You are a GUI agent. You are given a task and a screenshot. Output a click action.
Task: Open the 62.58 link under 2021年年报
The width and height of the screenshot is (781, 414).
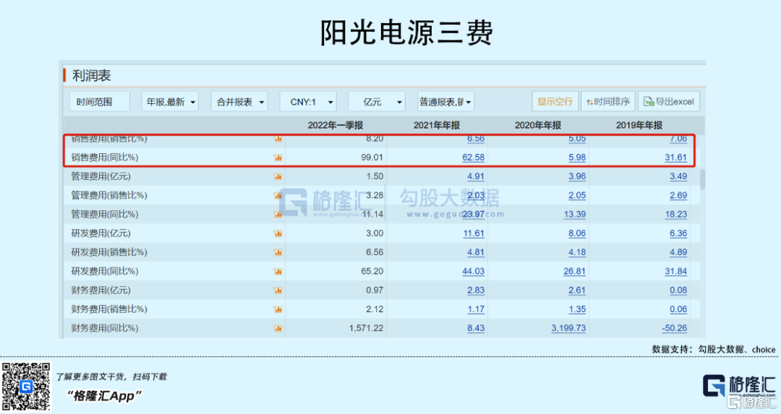click(x=473, y=158)
